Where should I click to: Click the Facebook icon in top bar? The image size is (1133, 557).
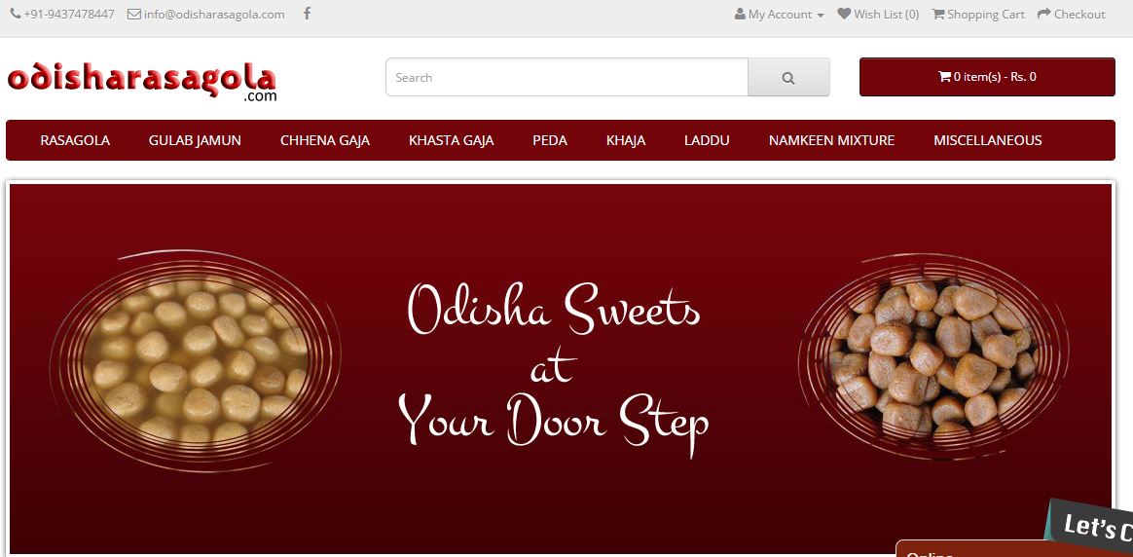click(307, 14)
